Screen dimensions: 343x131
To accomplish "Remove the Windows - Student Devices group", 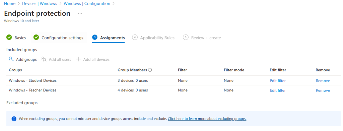I will [x=323, y=81].
